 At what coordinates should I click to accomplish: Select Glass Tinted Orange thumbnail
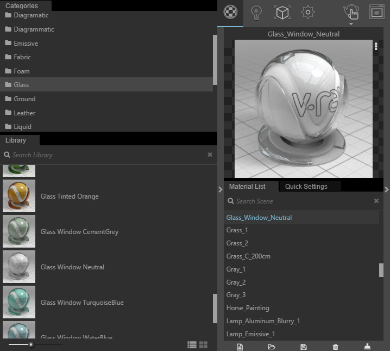(19, 196)
